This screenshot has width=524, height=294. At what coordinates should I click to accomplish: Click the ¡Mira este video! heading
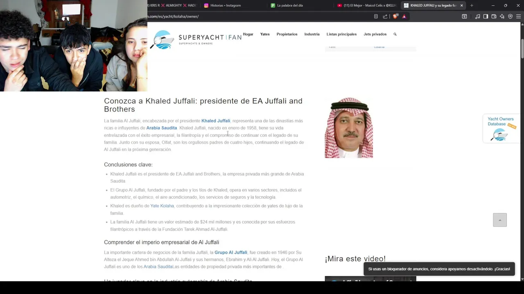pos(355,258)
